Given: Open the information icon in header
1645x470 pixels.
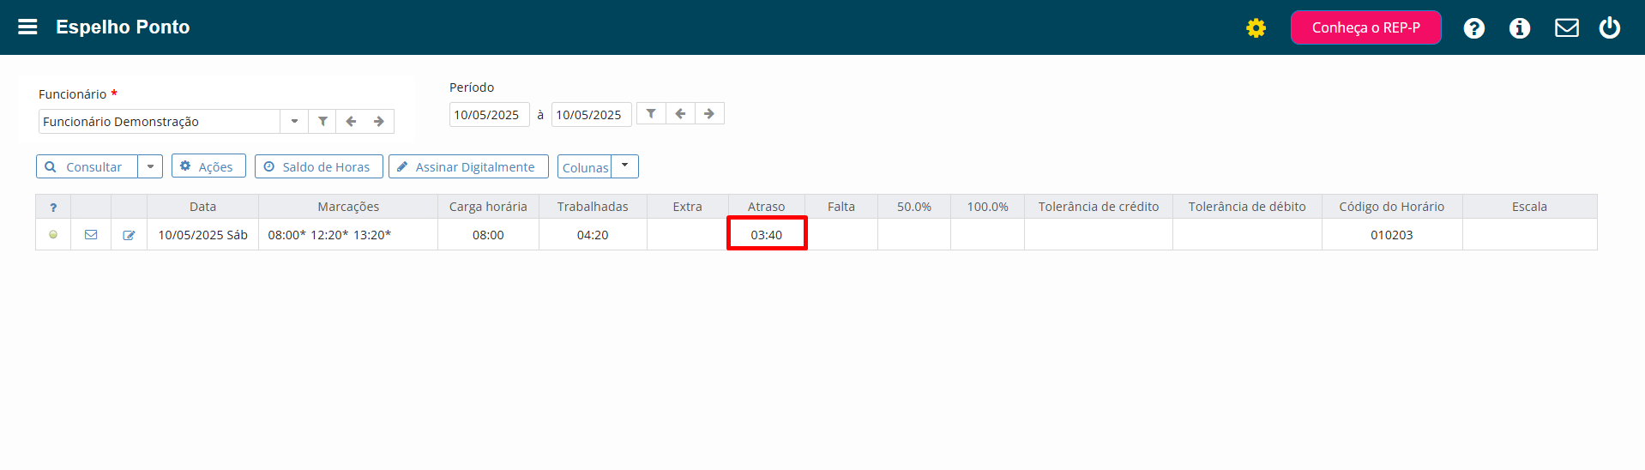Looking at the screenshot, I should pyautogui.click(x=1519, y=28).
